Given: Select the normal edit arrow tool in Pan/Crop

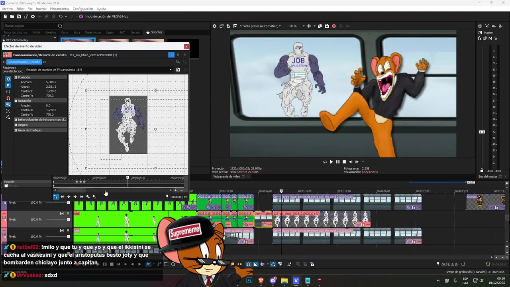Looking at the screenshot, I should (x=8, y=85).
